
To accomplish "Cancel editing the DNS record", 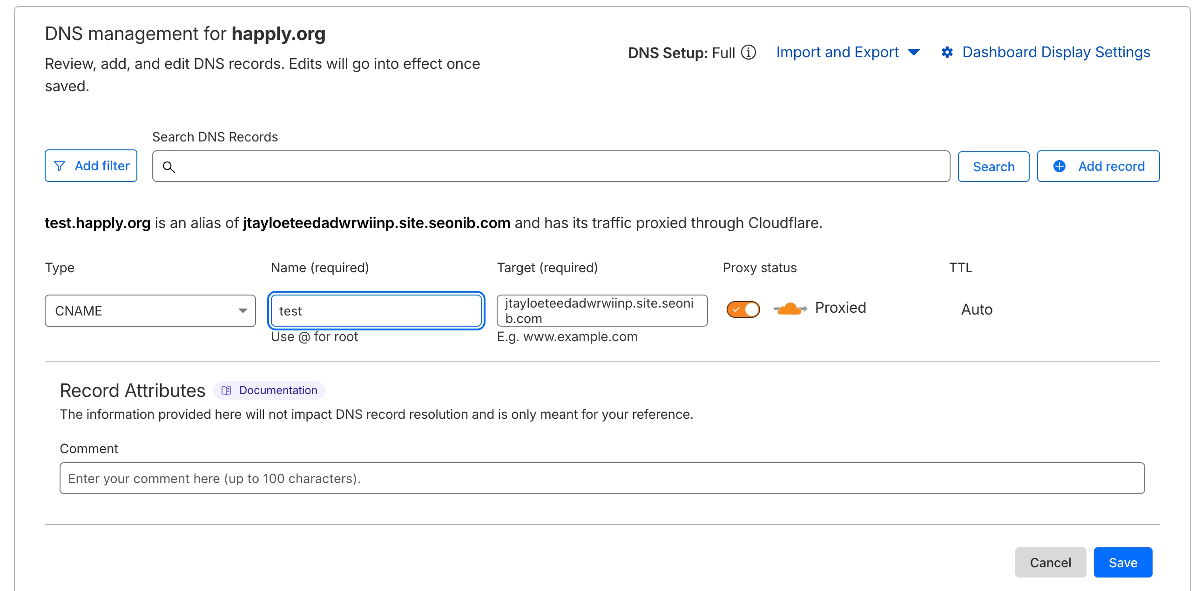I will [x=1050, y=562].
